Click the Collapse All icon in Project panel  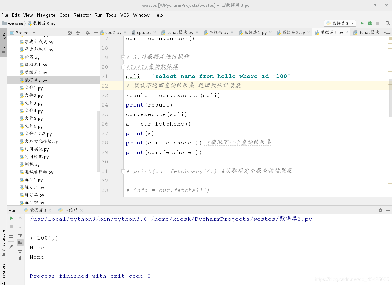point(78,33)
